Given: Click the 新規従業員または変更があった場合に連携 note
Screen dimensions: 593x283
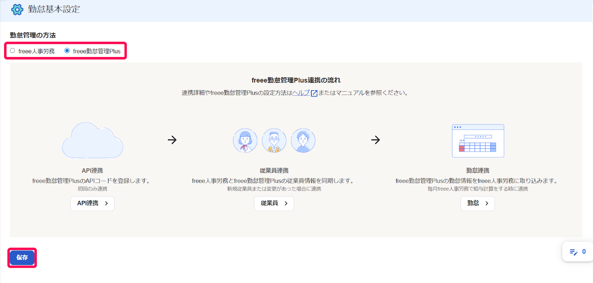Looking at the screenshot, I should [274, 189].
